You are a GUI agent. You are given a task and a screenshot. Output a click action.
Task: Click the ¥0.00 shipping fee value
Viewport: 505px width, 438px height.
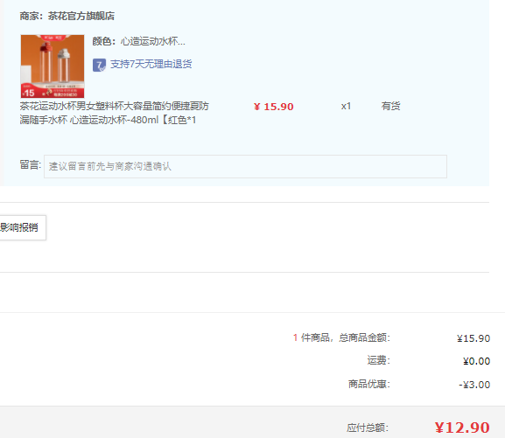477,361
